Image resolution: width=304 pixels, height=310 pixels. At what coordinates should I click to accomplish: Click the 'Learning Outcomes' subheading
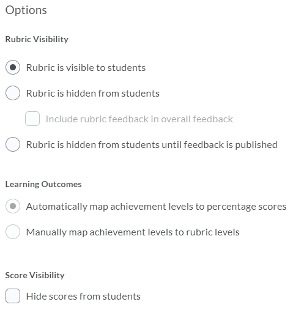click(43, 184)
